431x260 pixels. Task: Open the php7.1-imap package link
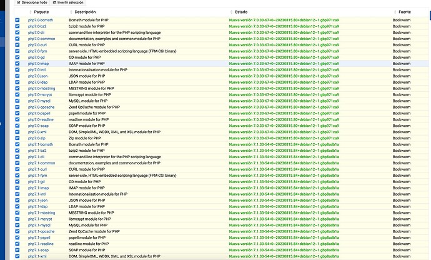coord(38,188)
